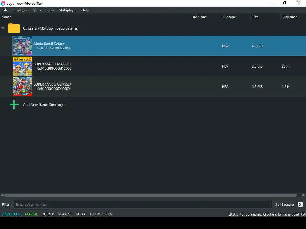Viewport: 306px width, 229px height.
Task: Click the 3 of 3 results text
Action: click(284, 205)
